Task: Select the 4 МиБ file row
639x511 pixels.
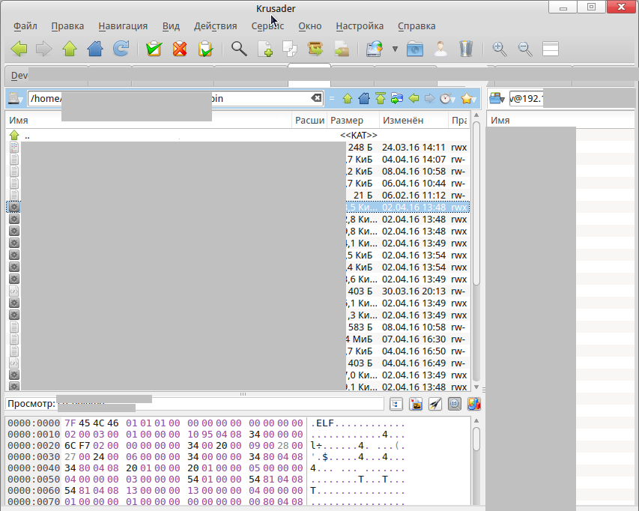Action: coord(237,339)
